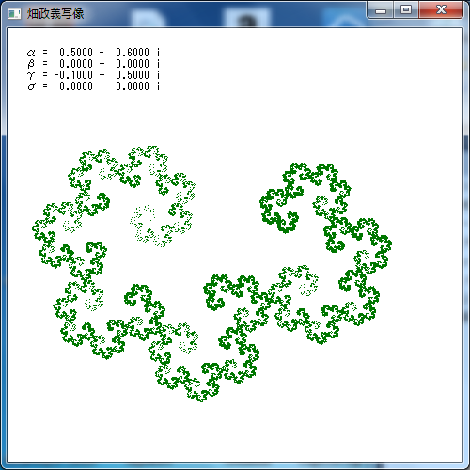Click the plus sign in the γ row
Viewport: 470px width, 470px height.
click(x=102, y=75)
